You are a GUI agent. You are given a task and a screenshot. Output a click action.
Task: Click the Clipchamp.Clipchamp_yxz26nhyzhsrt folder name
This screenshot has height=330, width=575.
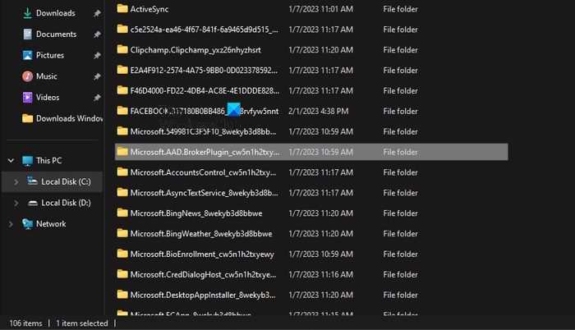[x=195, y=50]
